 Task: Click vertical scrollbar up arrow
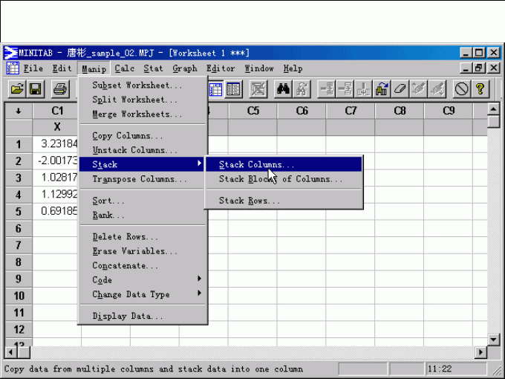[494, 110]
